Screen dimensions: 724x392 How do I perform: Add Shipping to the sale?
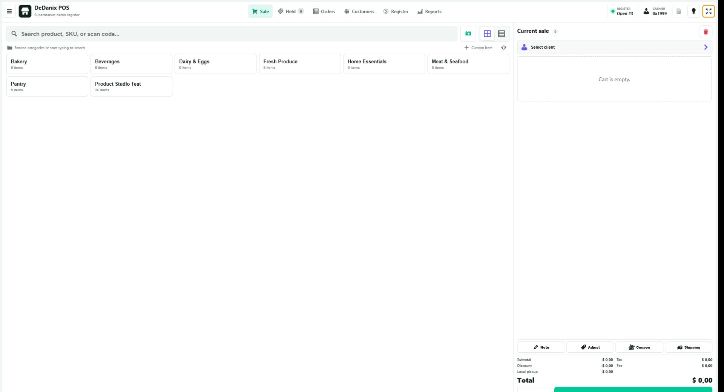[x=689, y=347]
